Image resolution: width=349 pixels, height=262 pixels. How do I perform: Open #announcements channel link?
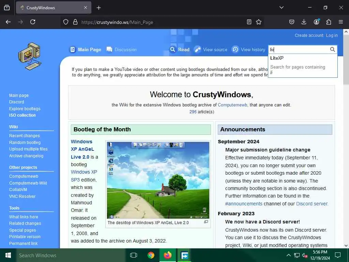pyautogui.click(x=244, y=204)
